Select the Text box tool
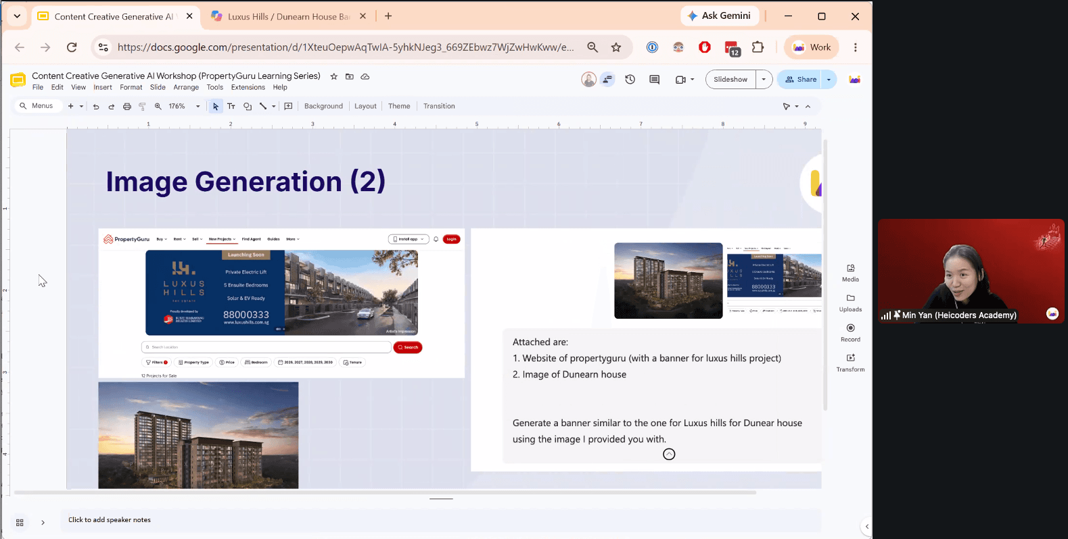Viewport: 1068px width, 539px height. coord(231,106)
